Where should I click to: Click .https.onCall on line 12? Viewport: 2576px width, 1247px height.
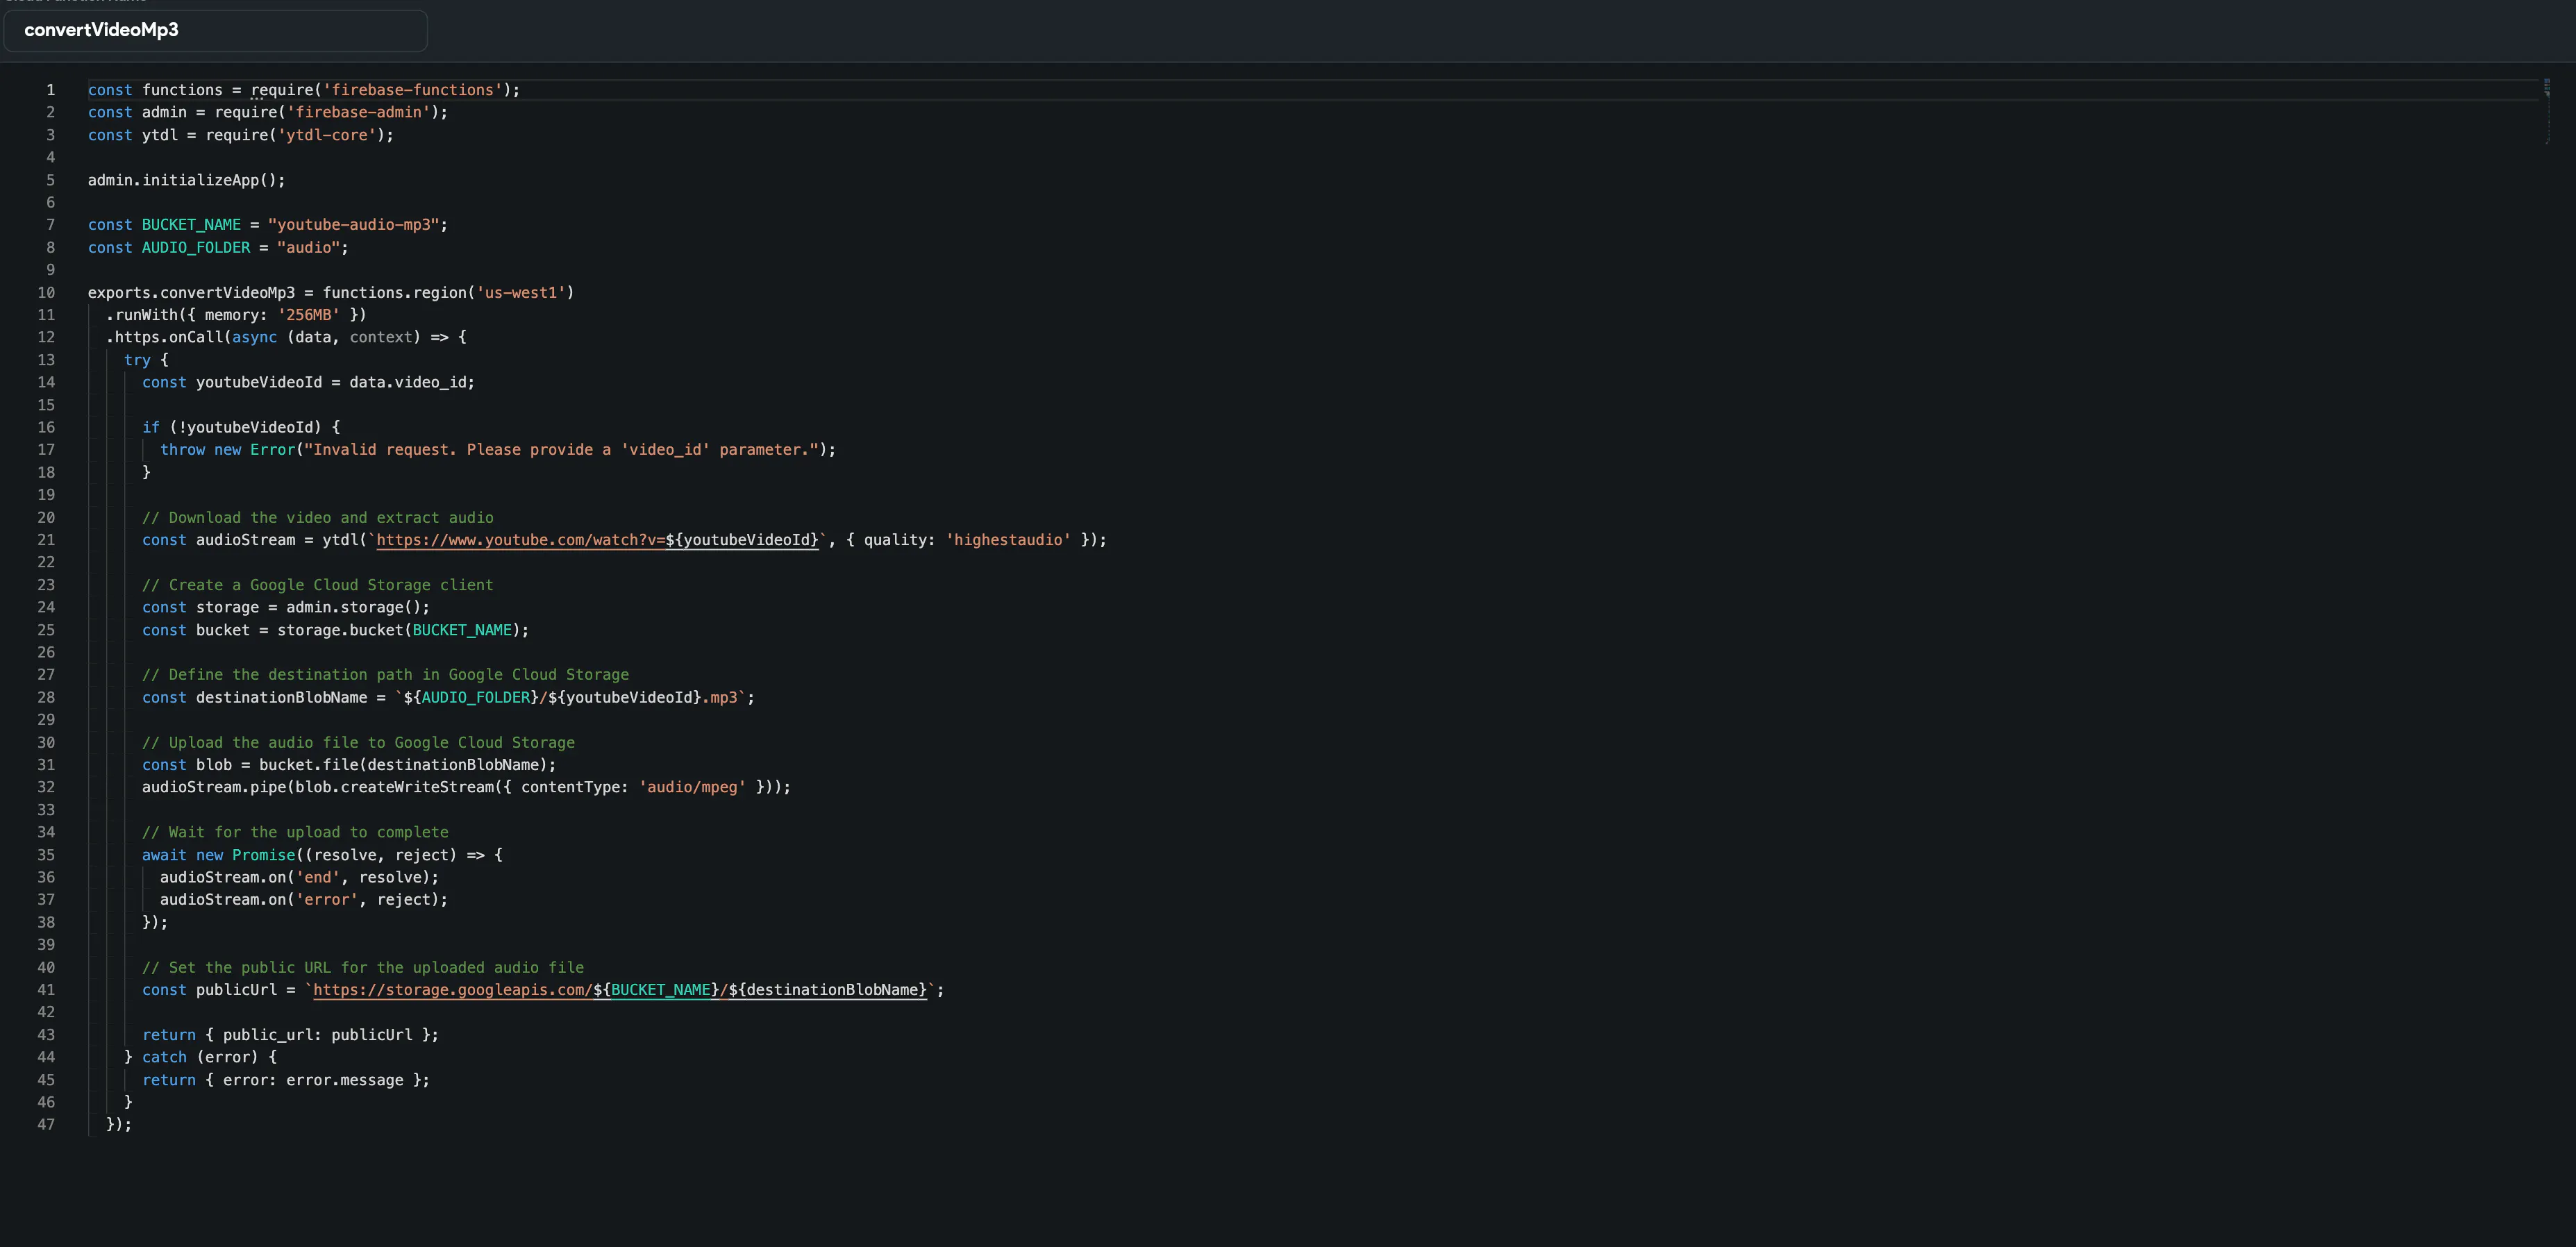tap(164, 337)
